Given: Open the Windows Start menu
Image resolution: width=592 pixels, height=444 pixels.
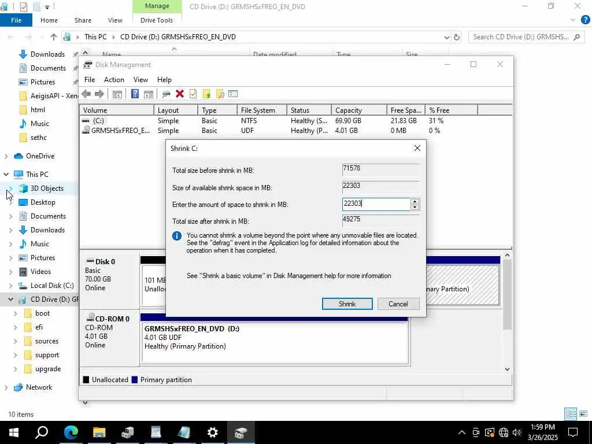Looking at the screenshot, I should coord(14,432).
